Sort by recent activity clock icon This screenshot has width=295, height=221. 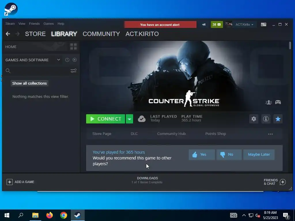point(67,60)
